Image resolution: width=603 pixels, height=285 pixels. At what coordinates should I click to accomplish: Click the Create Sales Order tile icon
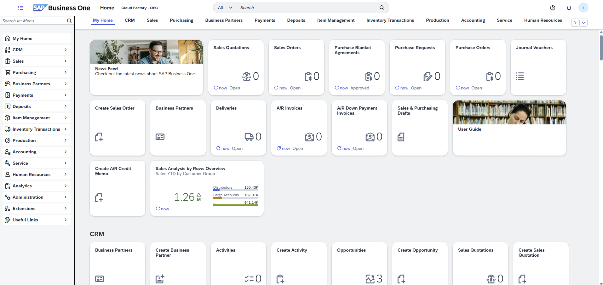(99, 136)
